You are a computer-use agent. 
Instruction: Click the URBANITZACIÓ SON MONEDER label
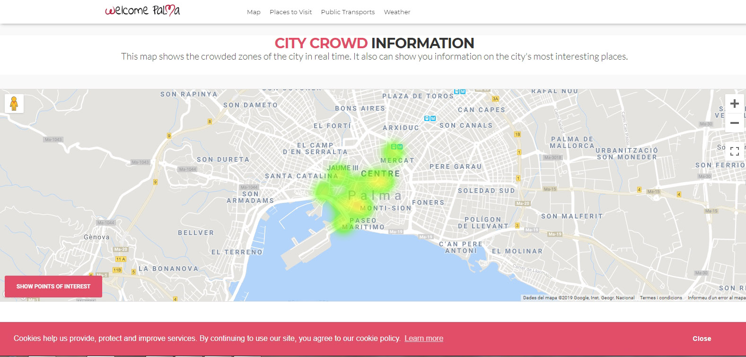627,154
